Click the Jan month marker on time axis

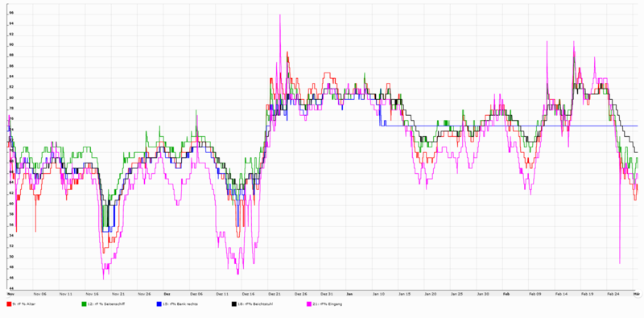click(349, 294)
